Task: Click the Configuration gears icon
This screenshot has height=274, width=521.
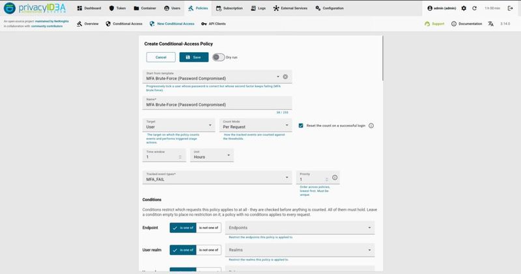Action: 318,8
